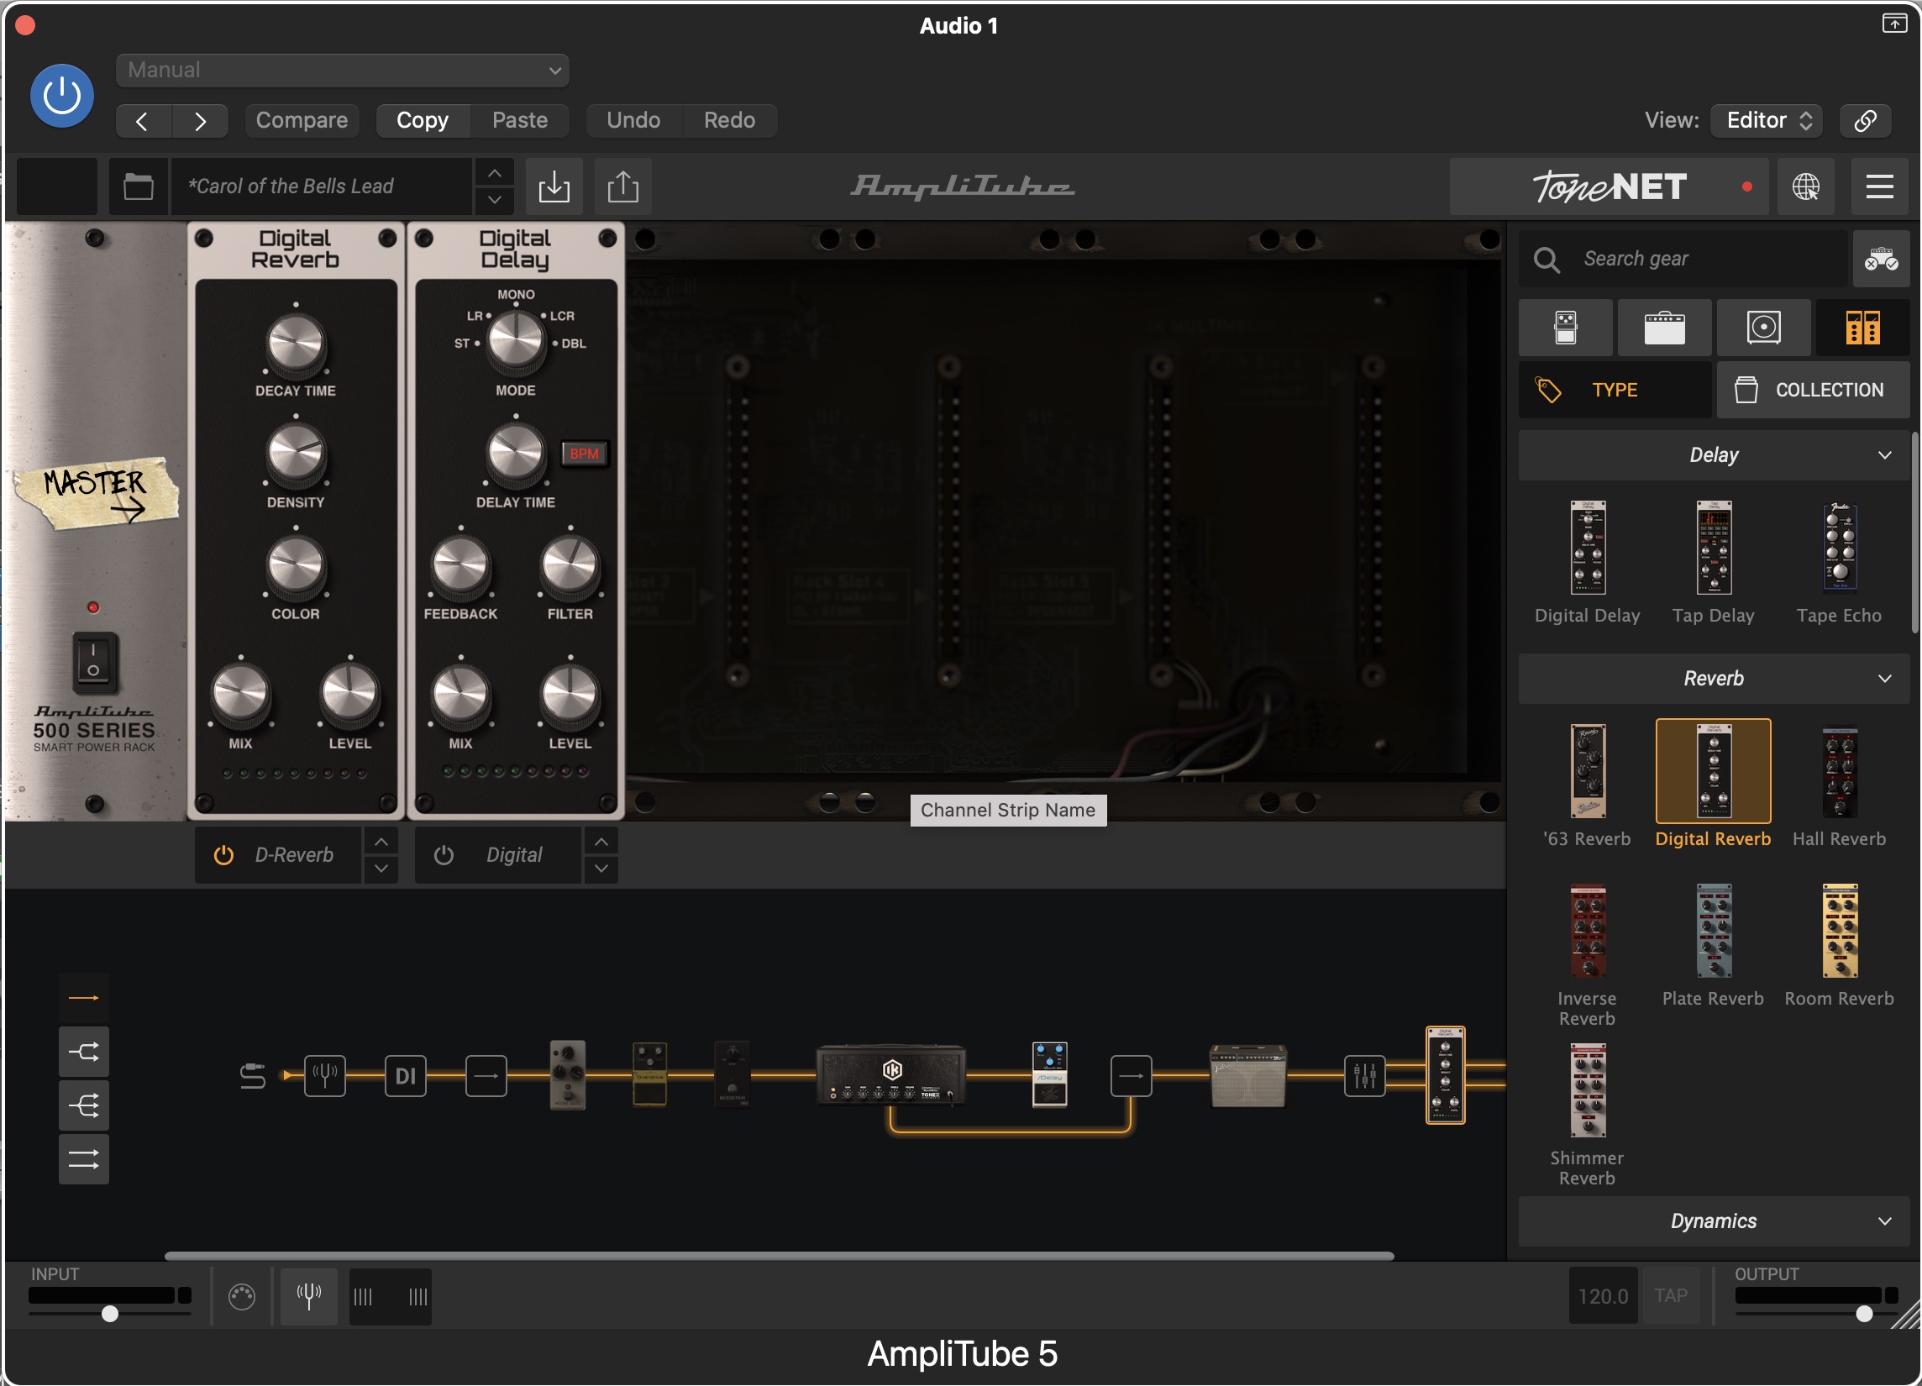This screenshot has height=1386, width=1922.
Task: Click the globe web icon
Action: point(1805,186)
